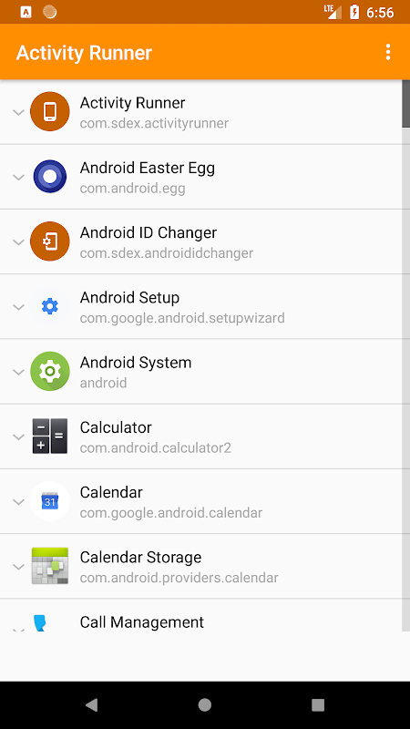This screenshot has height=729, width=410.
Task: Expand the Calculator entry chevron
Action: pyautogui.click(x=18, y=436)
